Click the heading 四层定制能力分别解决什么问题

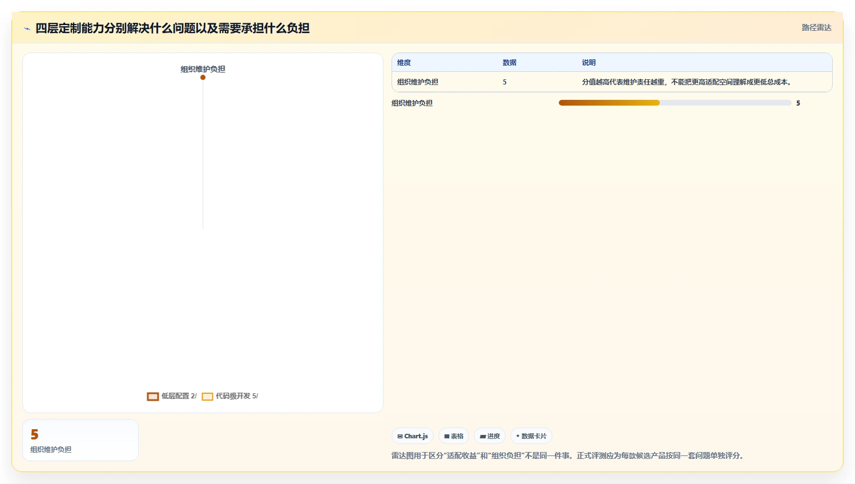pos(172,28)
